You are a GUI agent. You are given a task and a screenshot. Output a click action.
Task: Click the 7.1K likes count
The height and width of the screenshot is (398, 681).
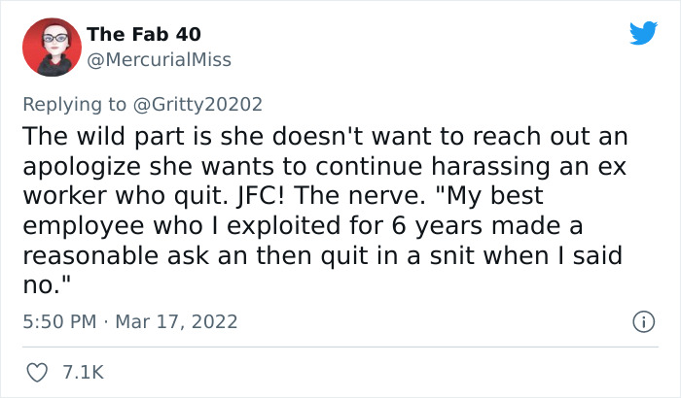click(x=83, y=373)
